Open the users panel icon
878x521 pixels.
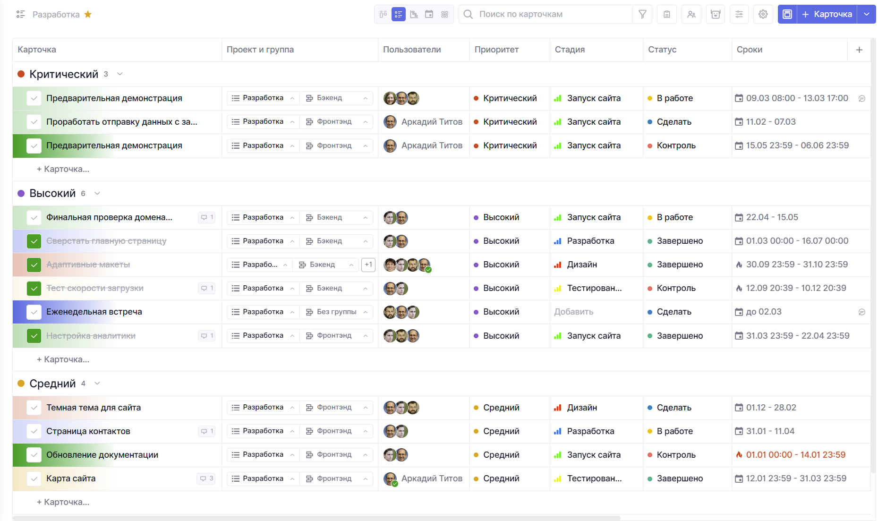[691, 14]
